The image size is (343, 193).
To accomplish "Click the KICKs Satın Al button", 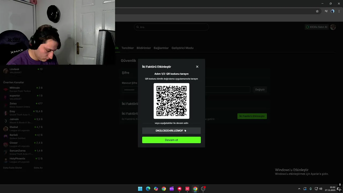I will pos(317,27).
